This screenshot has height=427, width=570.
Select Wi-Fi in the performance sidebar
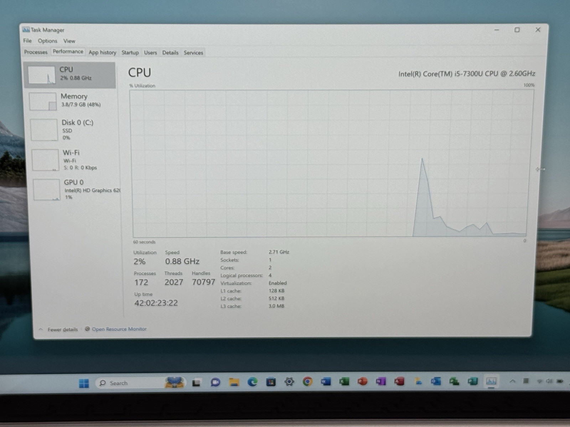coord(73,160)
